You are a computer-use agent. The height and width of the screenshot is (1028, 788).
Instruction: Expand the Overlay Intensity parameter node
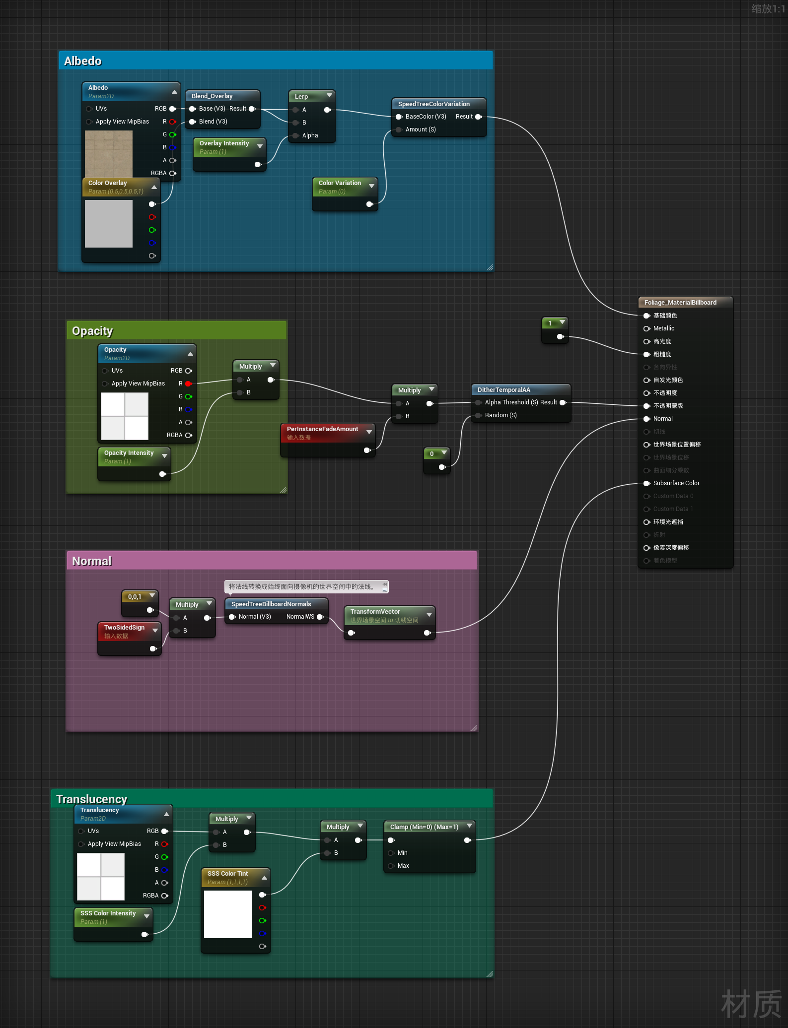coord(260,146)
